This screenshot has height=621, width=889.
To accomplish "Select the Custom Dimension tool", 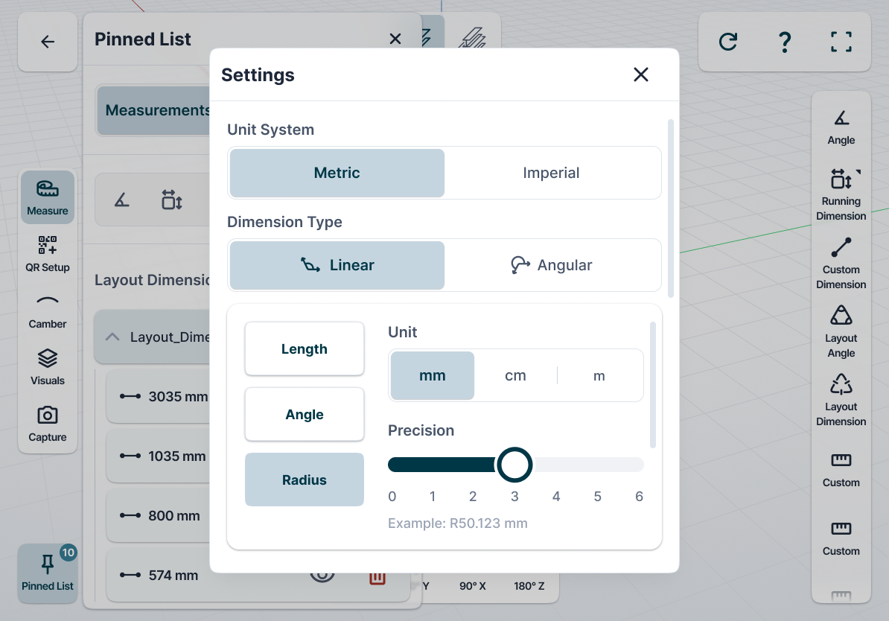I will [x=841, y=263].
